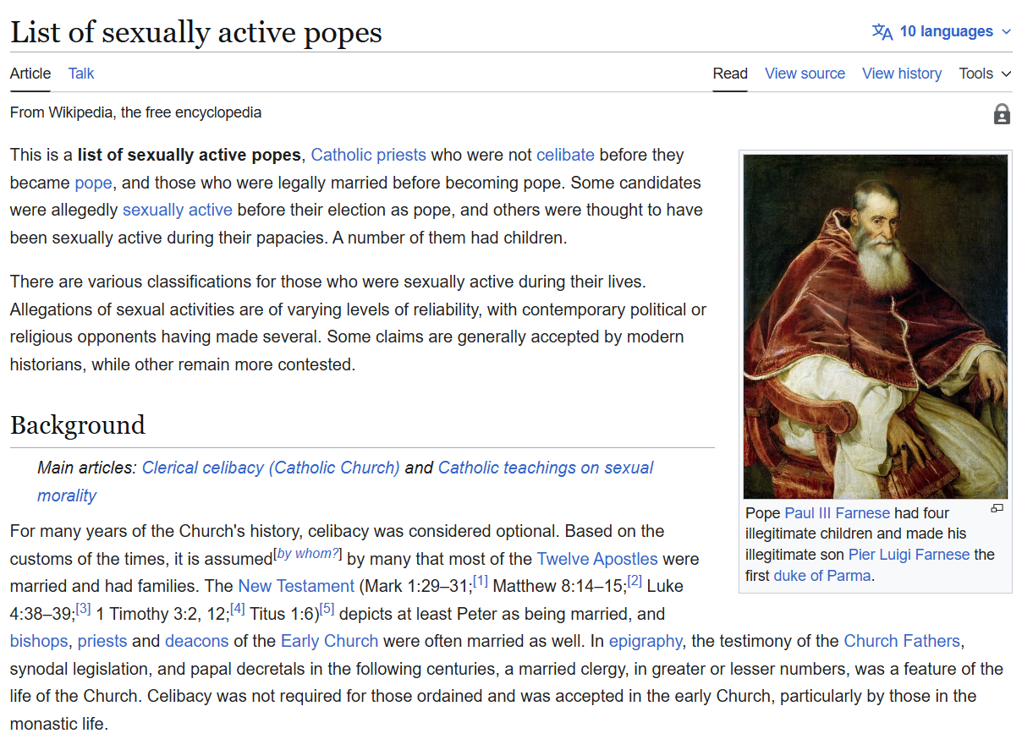Follow the priests link
The width and height of the screenshot is (1022, 739).
(x=102, y=641)
